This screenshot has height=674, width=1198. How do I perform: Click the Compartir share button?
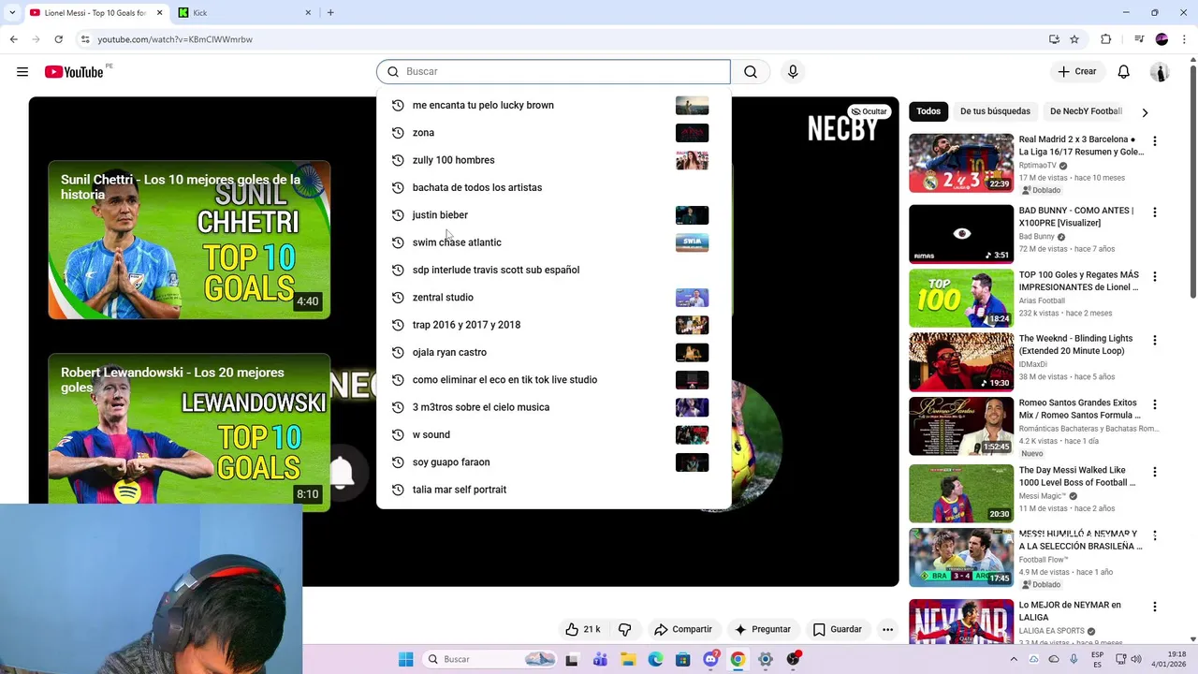[683, 629]
